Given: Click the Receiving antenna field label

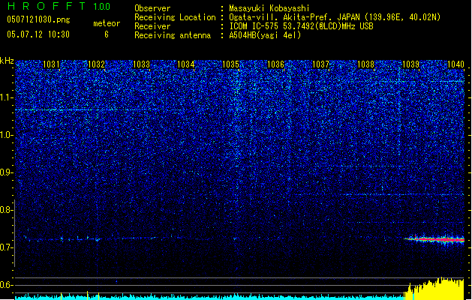Looking at the screenshot, I should [173, 35].
